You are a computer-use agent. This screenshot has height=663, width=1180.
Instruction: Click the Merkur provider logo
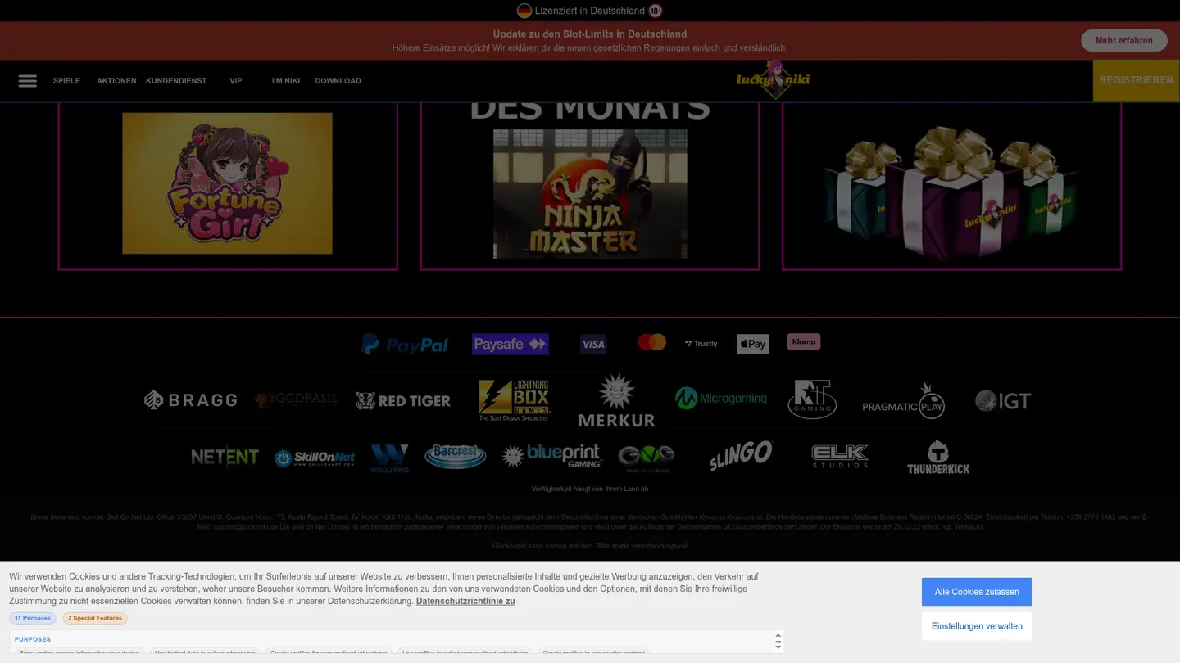616,401
